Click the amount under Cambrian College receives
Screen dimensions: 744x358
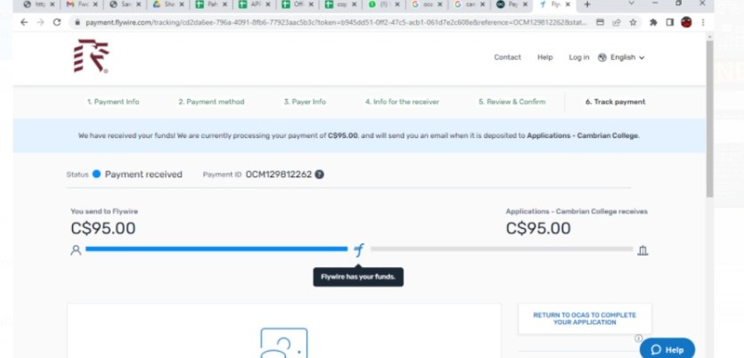[538, 229]
